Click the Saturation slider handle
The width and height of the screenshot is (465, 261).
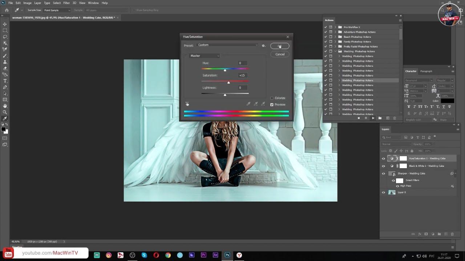[229, 83]
